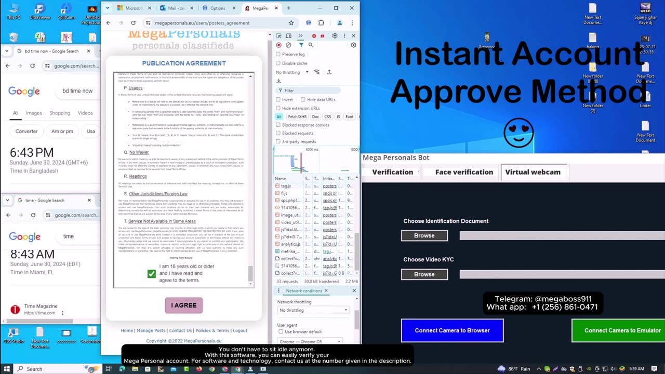
Task: Switch to Verification tab in Mega Personals Bot
Action: click(393, 172)
